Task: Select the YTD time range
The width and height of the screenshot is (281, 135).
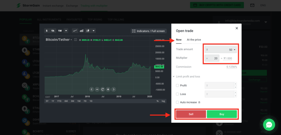Action: click(x=59, y=101)
